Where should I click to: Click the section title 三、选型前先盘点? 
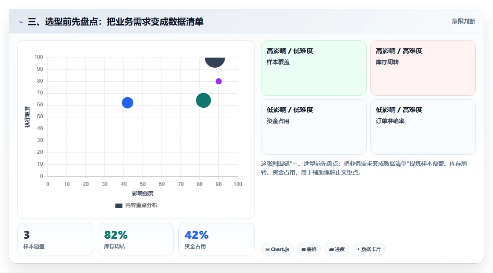coord(115,22)
